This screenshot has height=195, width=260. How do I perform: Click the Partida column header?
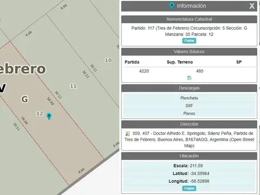(x=132, y=62)
